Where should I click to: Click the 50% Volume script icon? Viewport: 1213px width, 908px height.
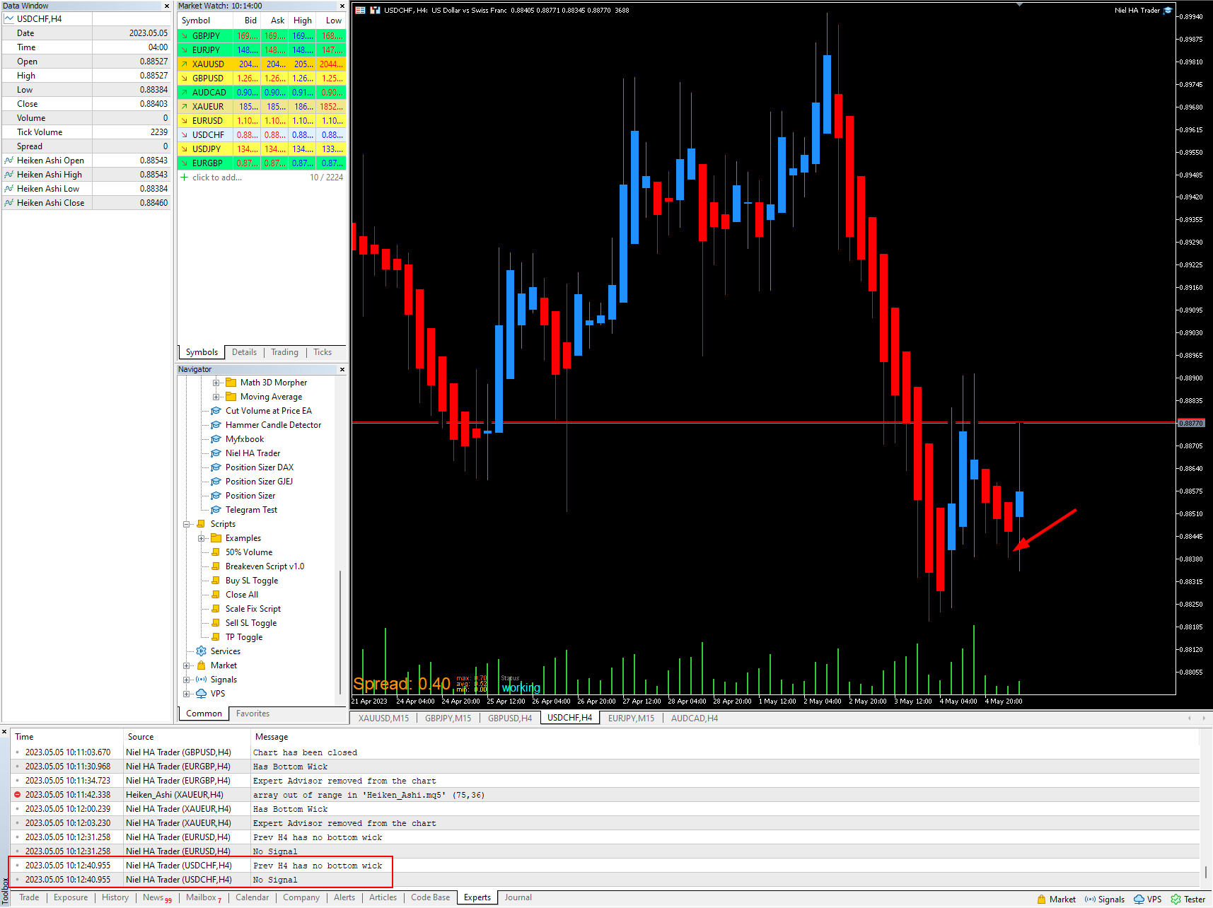click(x=216, y=552)
